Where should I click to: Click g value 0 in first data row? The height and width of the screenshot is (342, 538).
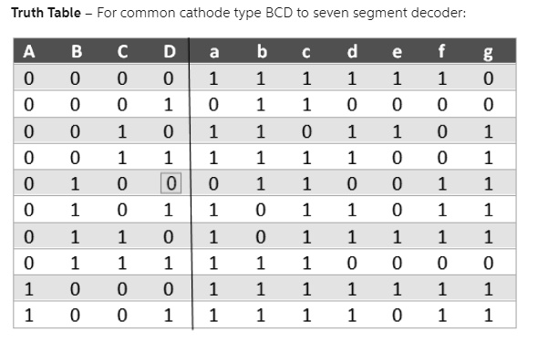[x=488, y=78]
